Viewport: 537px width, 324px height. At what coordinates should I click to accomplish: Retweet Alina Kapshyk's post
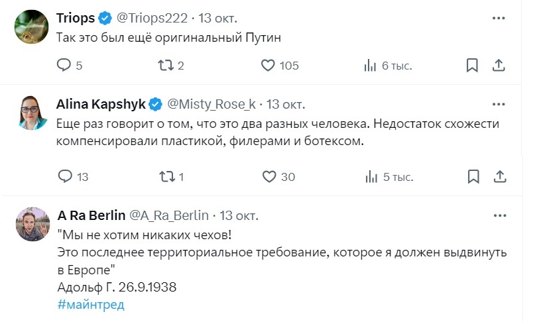coord(168,176)
